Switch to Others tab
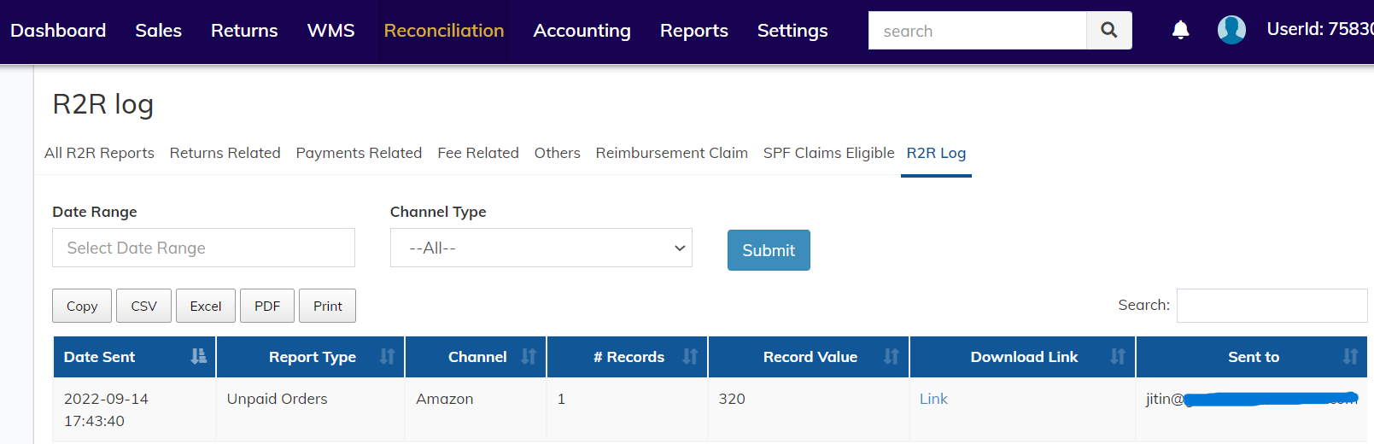This screenshot has width=1374, height=444. [x=557, y=153]
